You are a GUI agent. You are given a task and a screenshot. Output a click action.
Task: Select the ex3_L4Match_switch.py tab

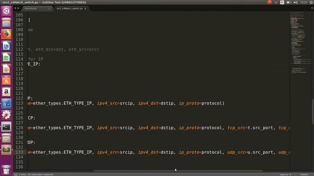70,9
